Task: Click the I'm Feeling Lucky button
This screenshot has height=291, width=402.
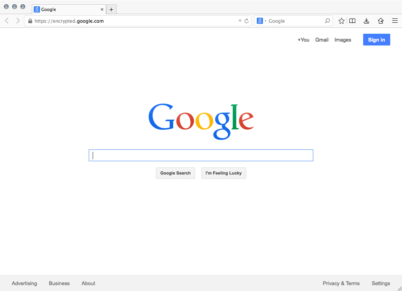Action: point(223,173)
